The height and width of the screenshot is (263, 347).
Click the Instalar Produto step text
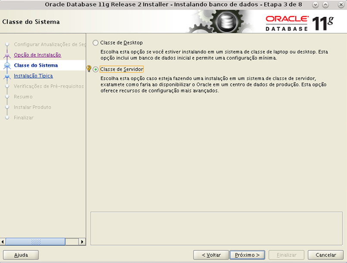pyautogui.click(x=32, y=107)
